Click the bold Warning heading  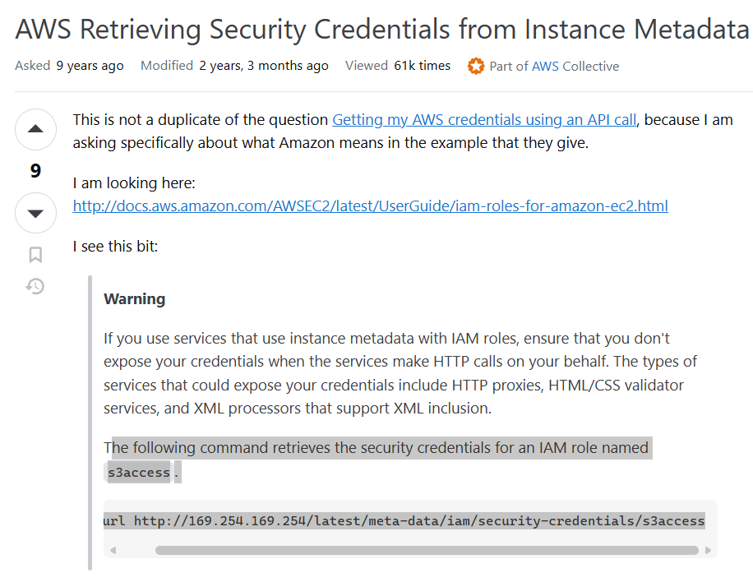click(x=134, y=299)
